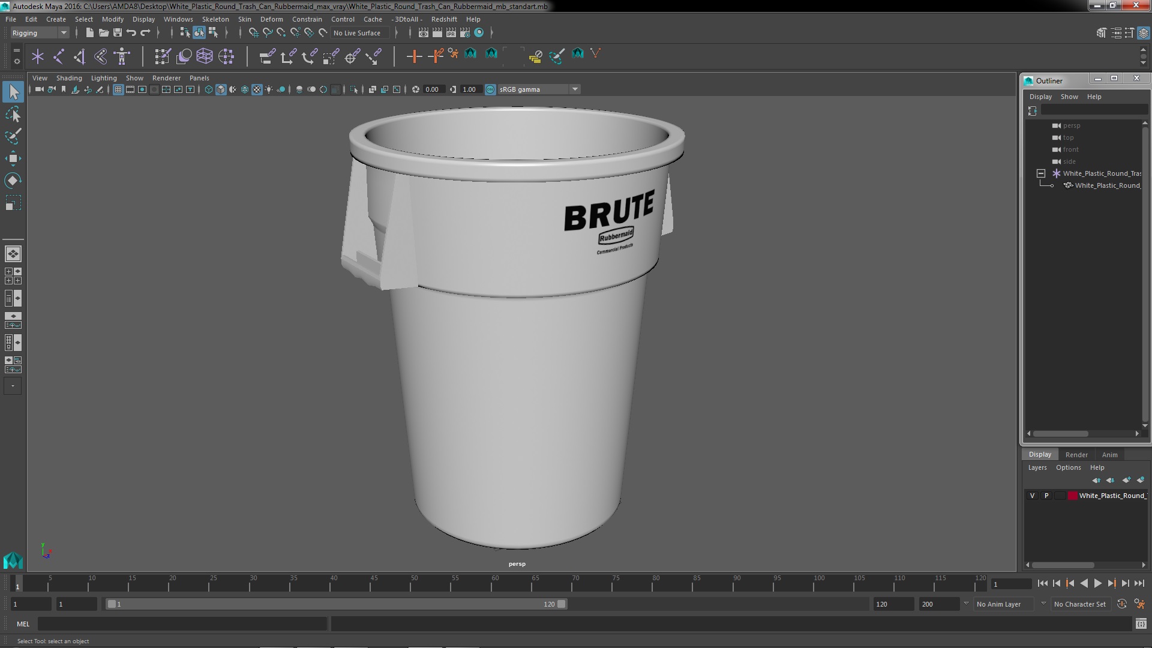This screenshot has width=1152, height=648.
Task: Start an IPR render
Action: click(451, 33)
